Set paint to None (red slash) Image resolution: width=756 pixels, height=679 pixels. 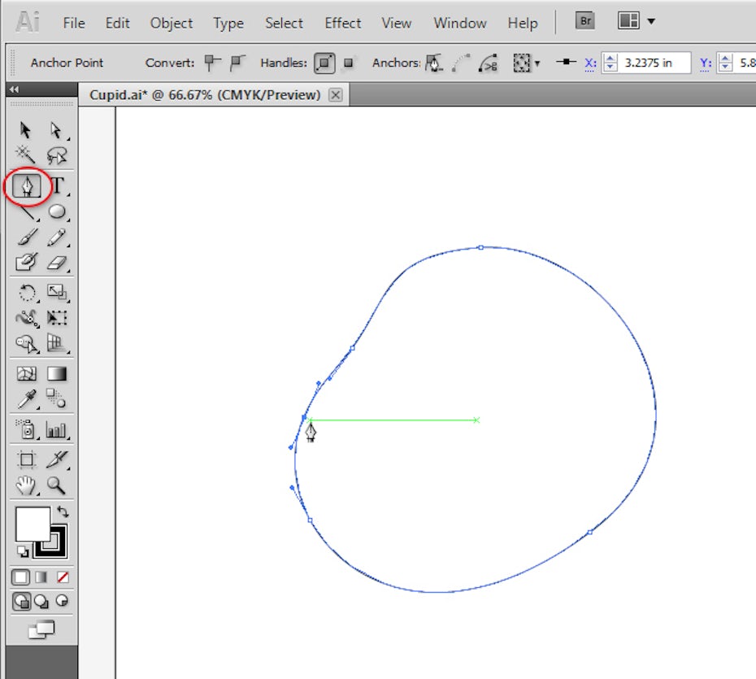click(63, 577)
